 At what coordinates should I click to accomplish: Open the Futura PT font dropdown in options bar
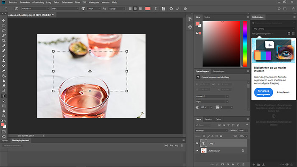click(x=36, y=9)
